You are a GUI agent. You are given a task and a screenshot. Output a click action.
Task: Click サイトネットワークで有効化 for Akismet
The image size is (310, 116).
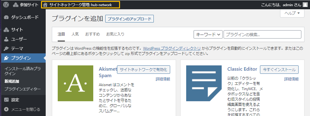click(x=144, y=70)
